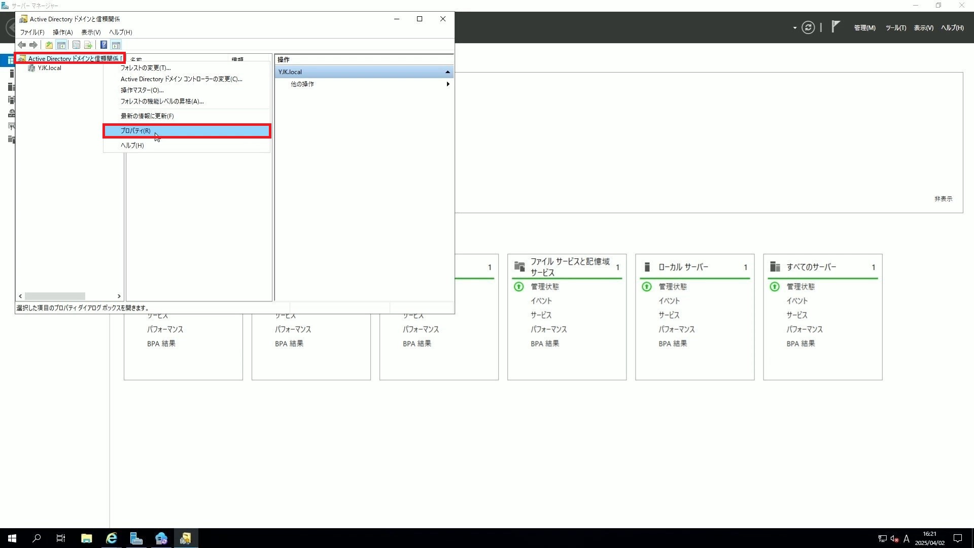The image size is (974, 548).
Task: Click the Server Manager refresh icon
Action: tap(808, 27)
